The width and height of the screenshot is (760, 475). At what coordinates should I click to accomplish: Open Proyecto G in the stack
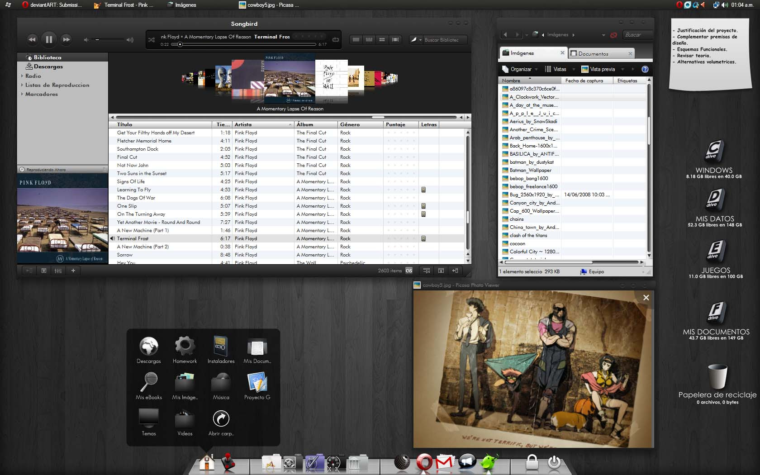257,386
